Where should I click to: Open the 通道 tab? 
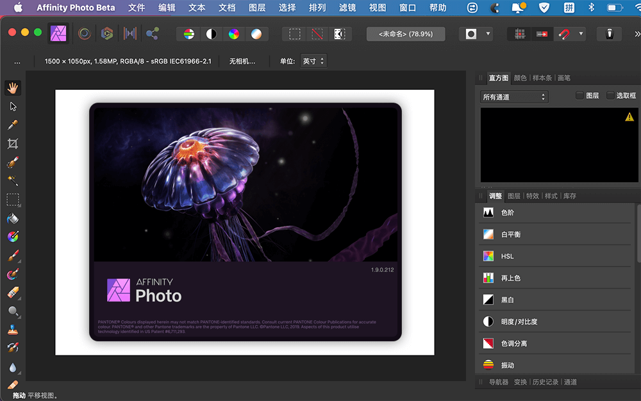pos(570,382)
